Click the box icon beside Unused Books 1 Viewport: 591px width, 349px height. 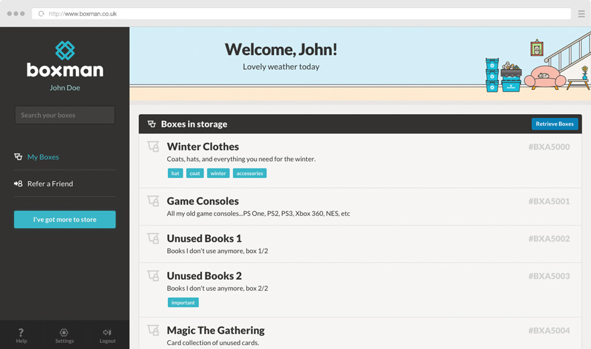[x=153, y=239]
